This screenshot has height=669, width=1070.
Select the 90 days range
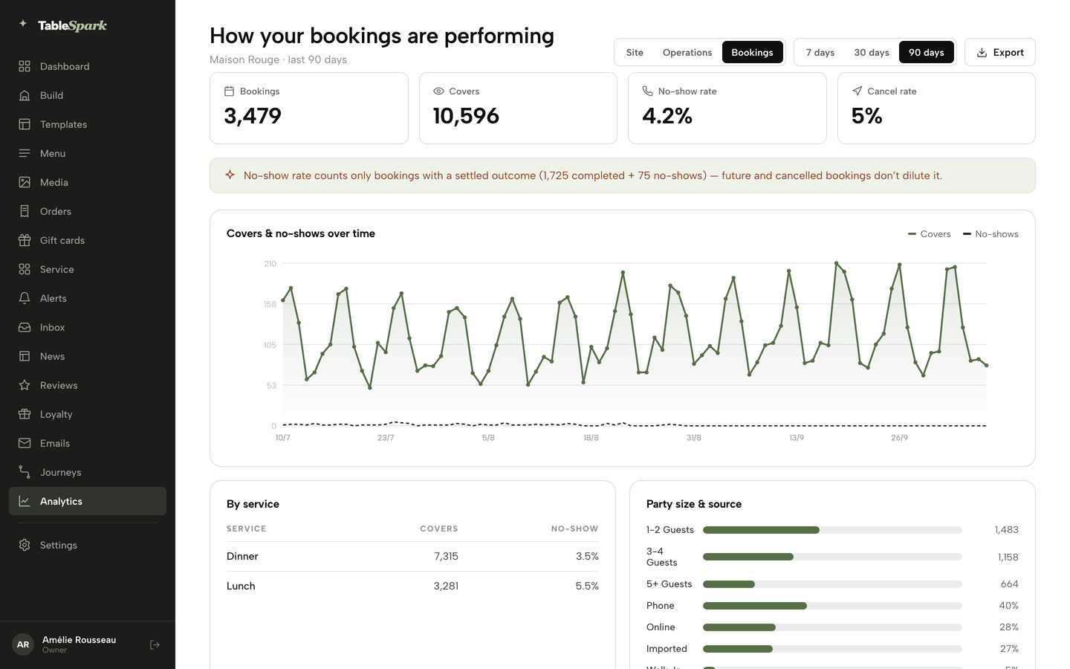coord(927,52)
